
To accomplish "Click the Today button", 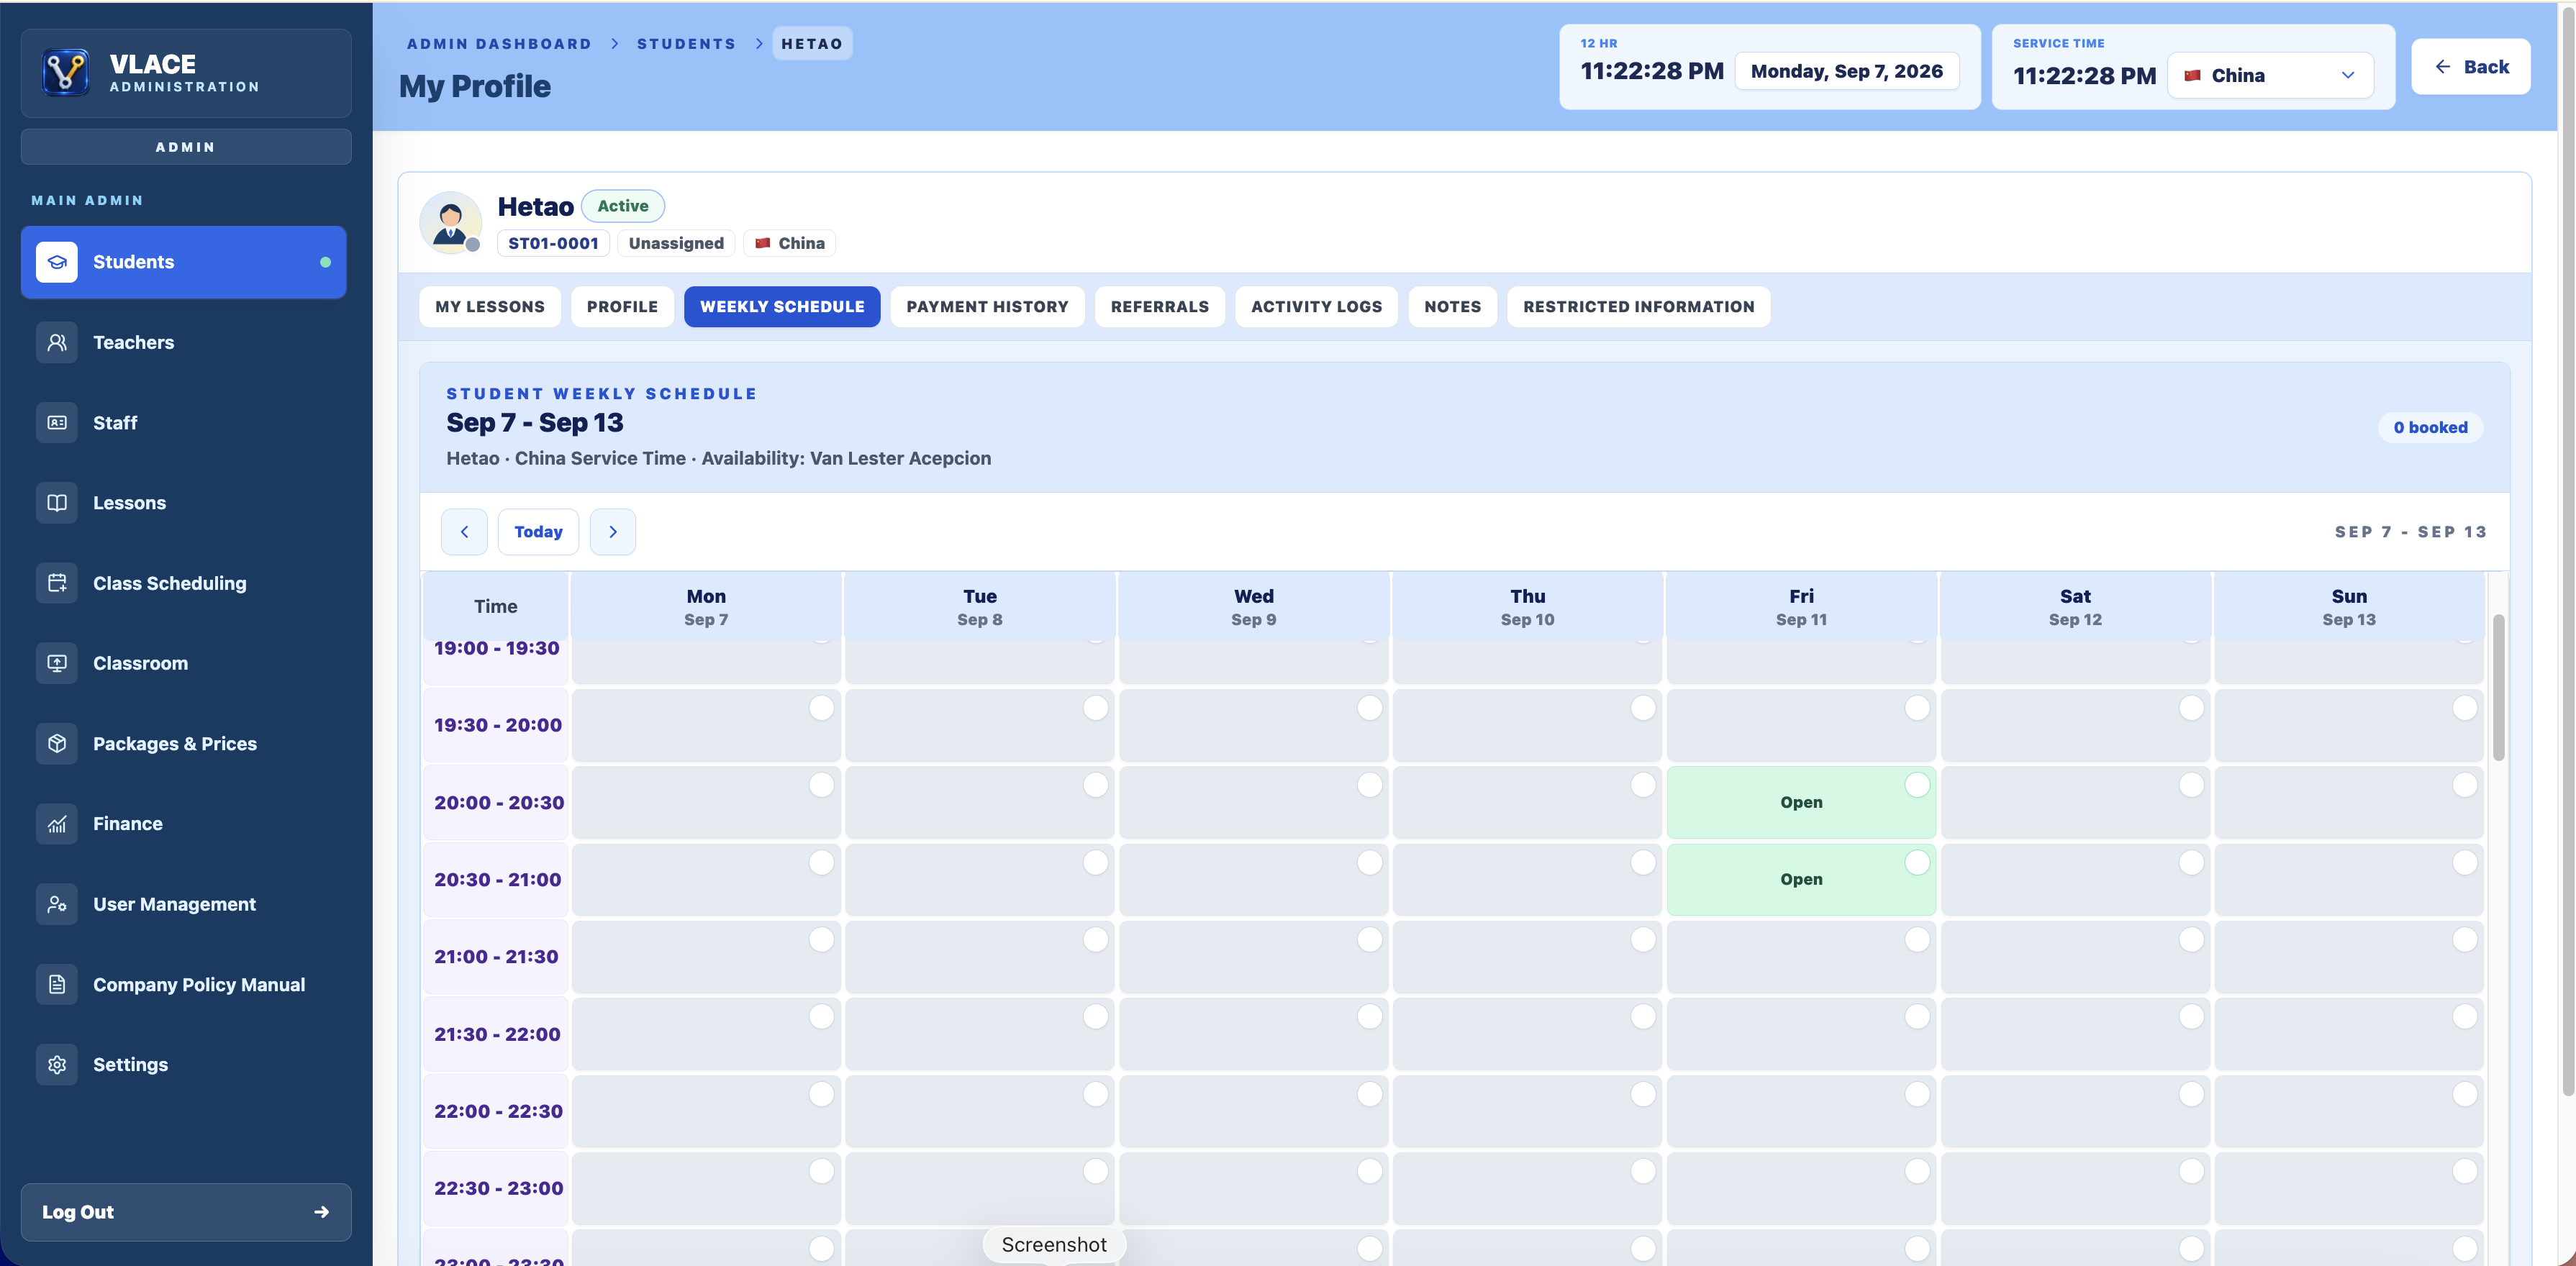I will coord(538,532).
